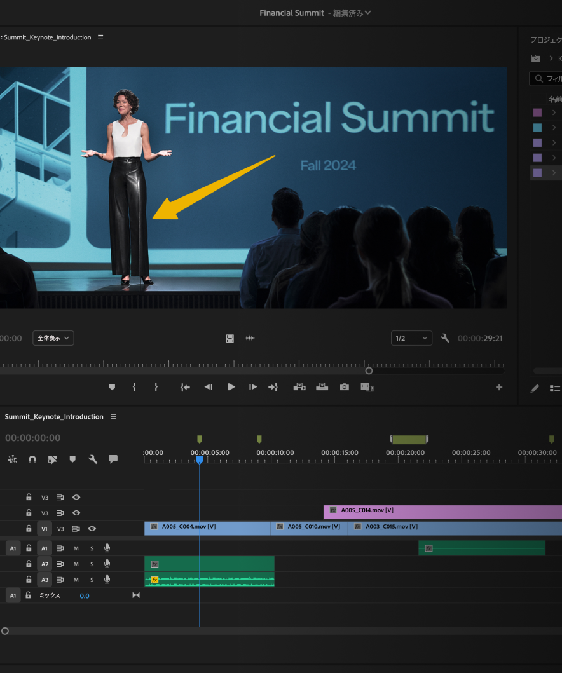Click the project panel search field

(x=545, y=79)
